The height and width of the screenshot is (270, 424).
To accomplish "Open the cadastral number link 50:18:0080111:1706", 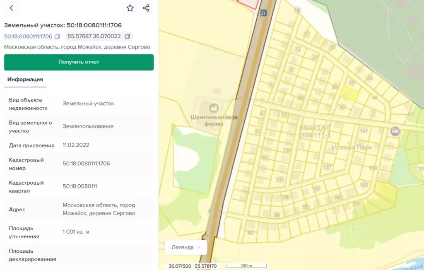I will pos(28,36).
